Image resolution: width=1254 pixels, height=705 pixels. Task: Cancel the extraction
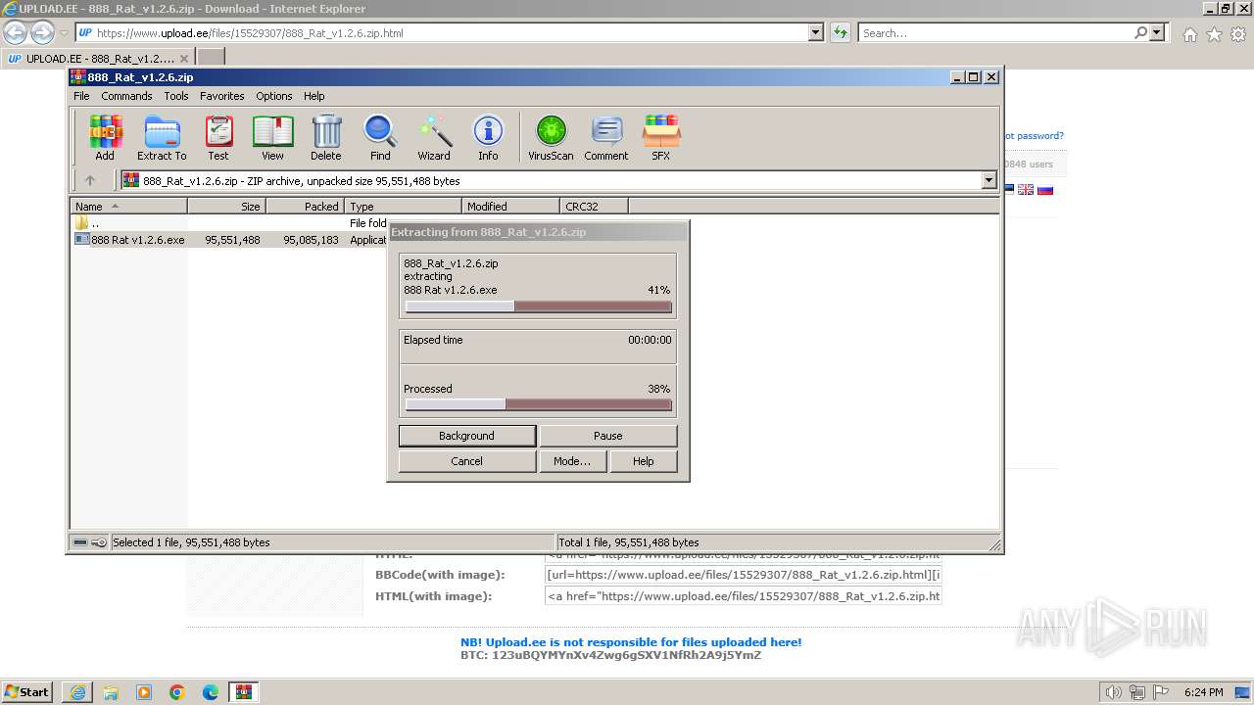pyautogui.click(x=467, y=461)
